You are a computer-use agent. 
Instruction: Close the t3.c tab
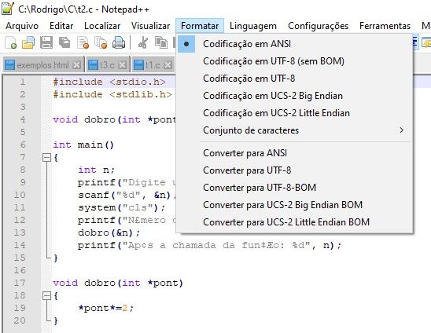click(x=123, y=65)
